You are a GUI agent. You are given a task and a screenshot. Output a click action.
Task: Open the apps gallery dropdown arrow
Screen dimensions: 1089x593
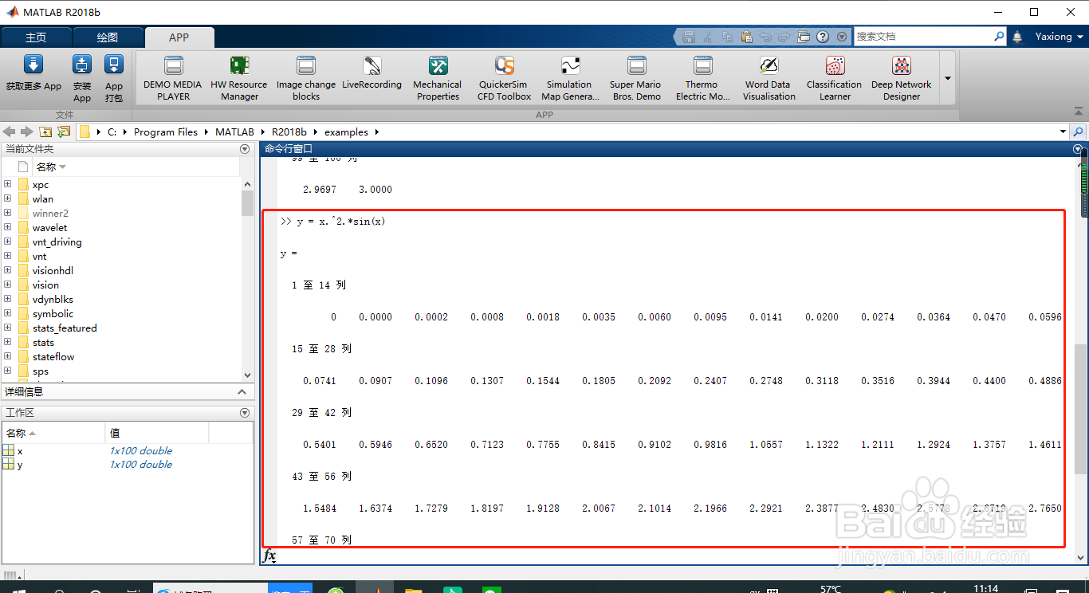pyautogui.click(x=948, y=78)
